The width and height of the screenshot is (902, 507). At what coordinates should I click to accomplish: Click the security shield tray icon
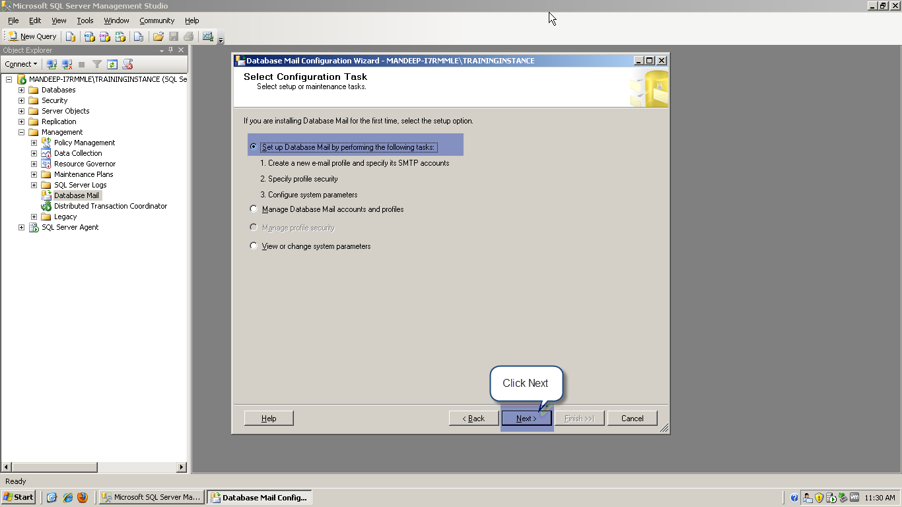(x=819, y=498)
